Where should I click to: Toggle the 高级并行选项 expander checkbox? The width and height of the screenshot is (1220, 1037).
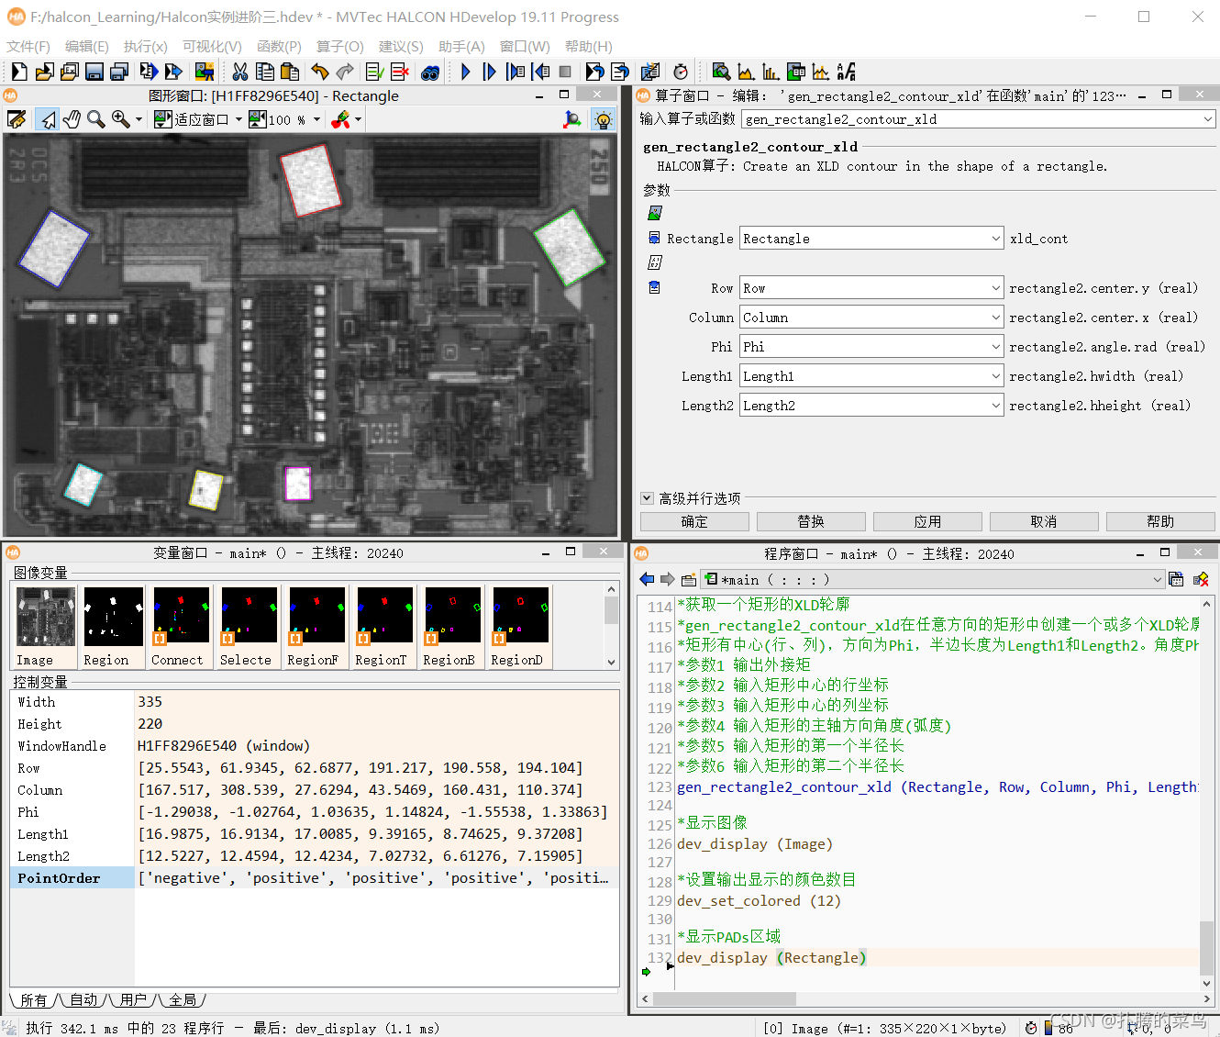point(647,498)
